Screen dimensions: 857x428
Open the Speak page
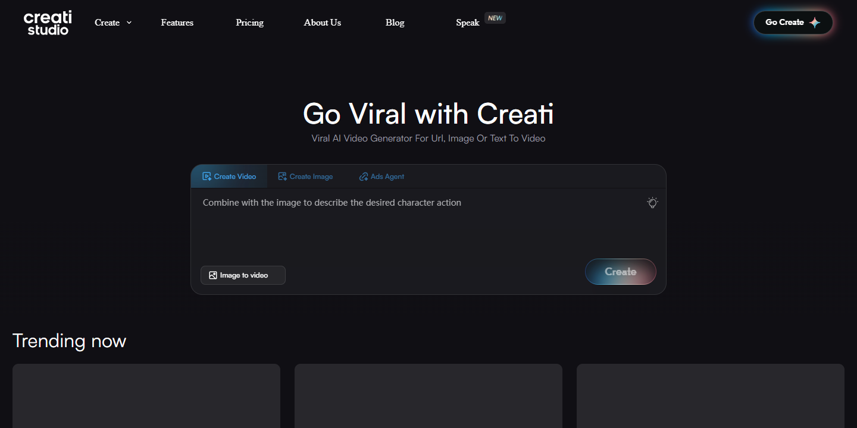pyautogui.click(x=468, y=23)
